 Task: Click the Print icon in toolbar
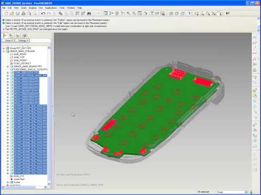coord(23,14)
